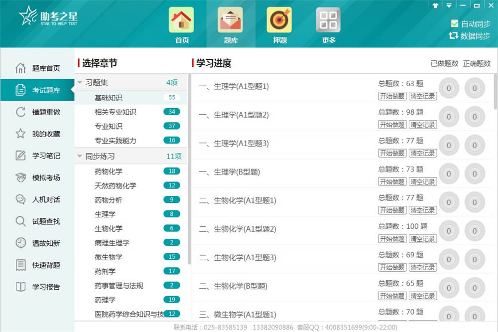Select the 相关专业知识 chapter
This screenshot has height=332, width=498.
[x=116, y=112]
